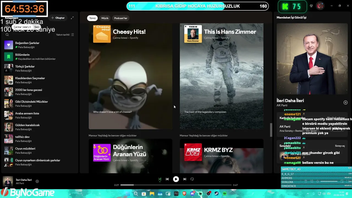
Task: Click İleri Daha İleri in the bottom bar
Action: coord(24,180)
